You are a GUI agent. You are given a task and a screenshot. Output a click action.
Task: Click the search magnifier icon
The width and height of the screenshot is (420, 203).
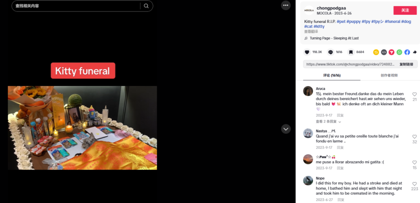[146, 6]
